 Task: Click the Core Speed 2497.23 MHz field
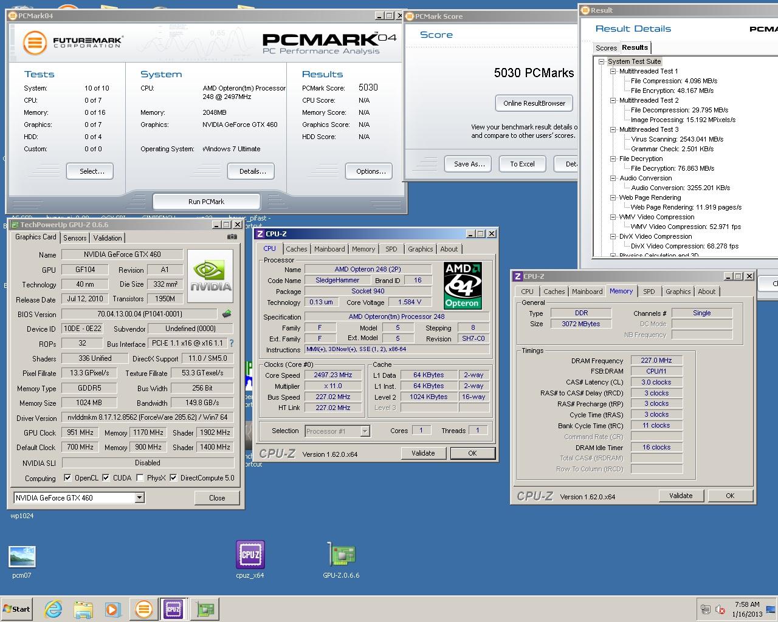tap(332, 375)
